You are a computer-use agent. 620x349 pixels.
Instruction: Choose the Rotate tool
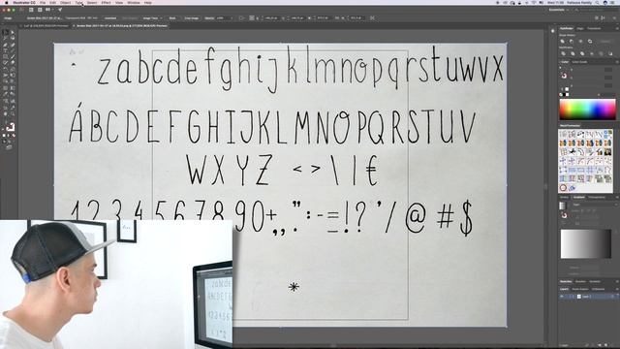[x=5, y=69]
